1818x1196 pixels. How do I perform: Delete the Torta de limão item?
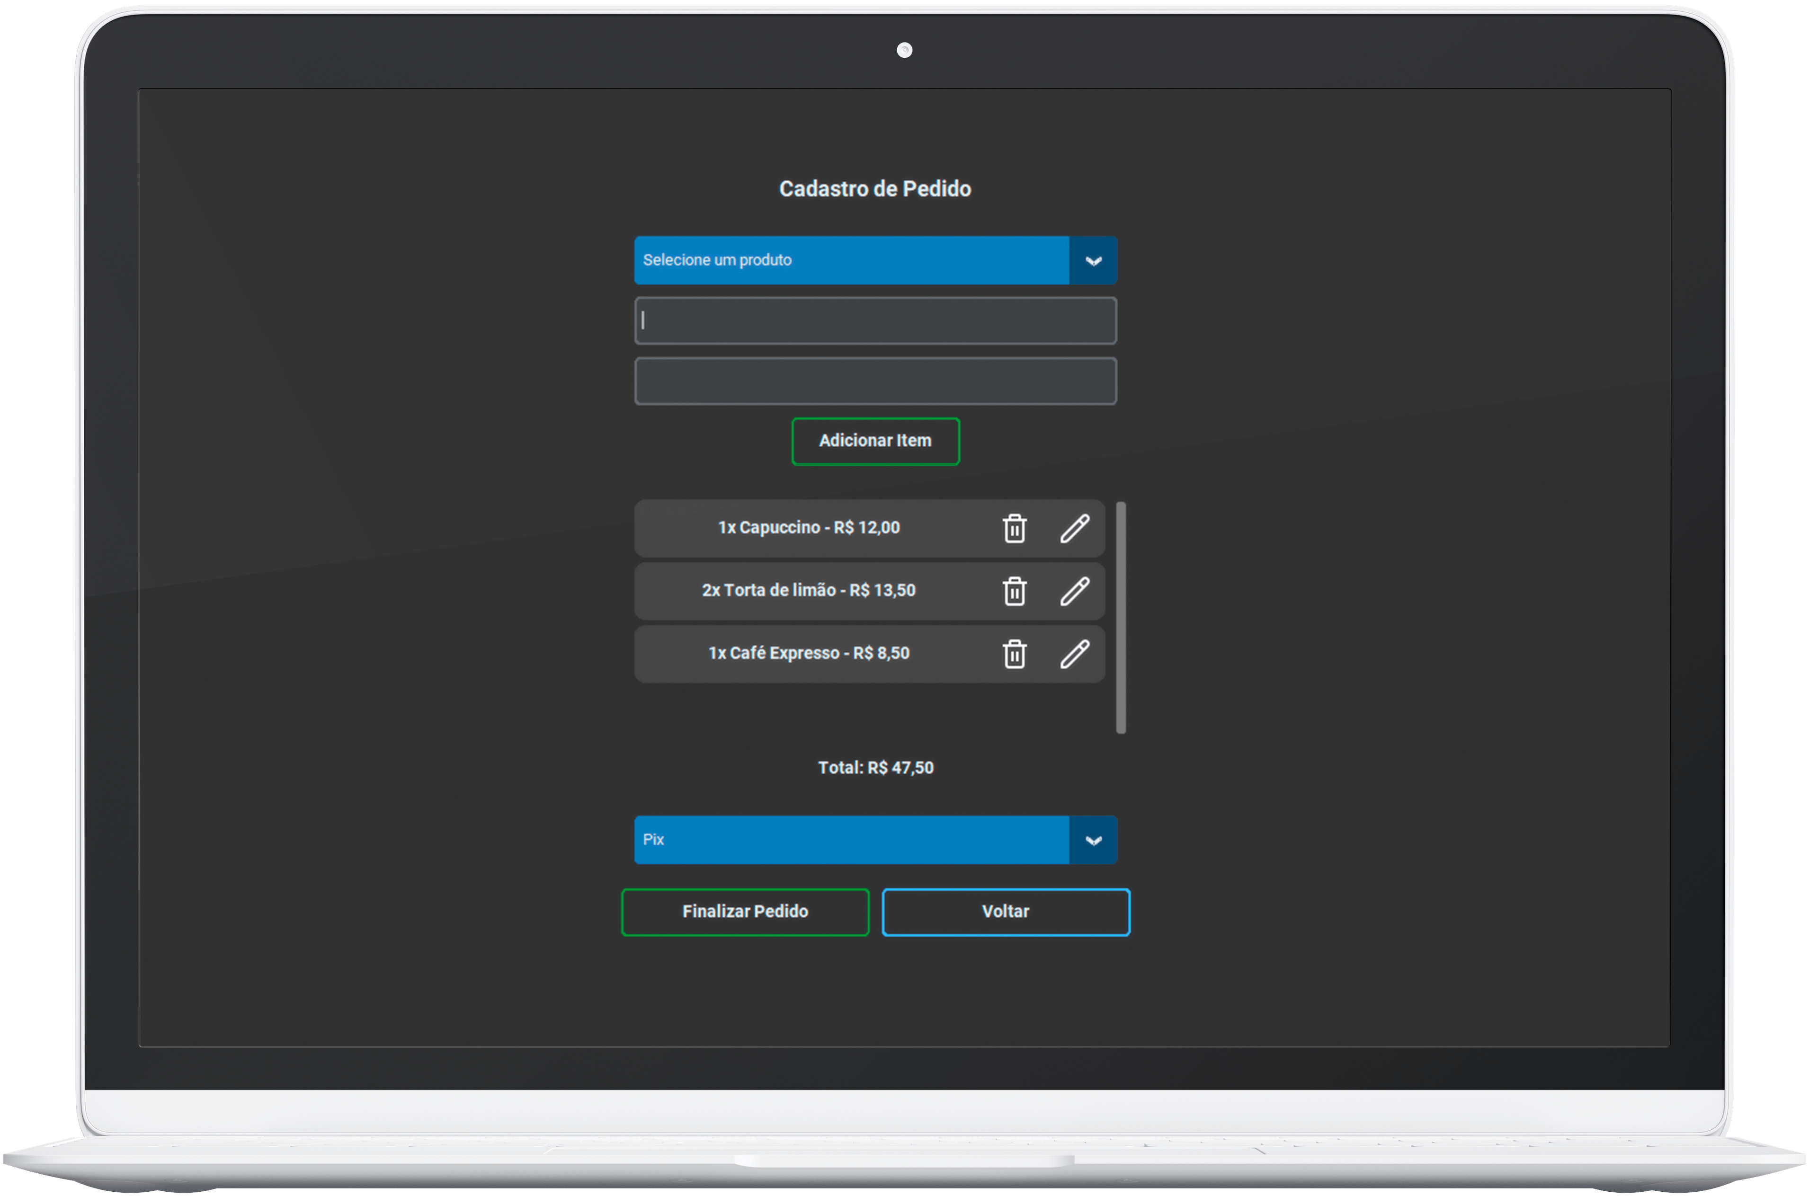coord(1014,591)
